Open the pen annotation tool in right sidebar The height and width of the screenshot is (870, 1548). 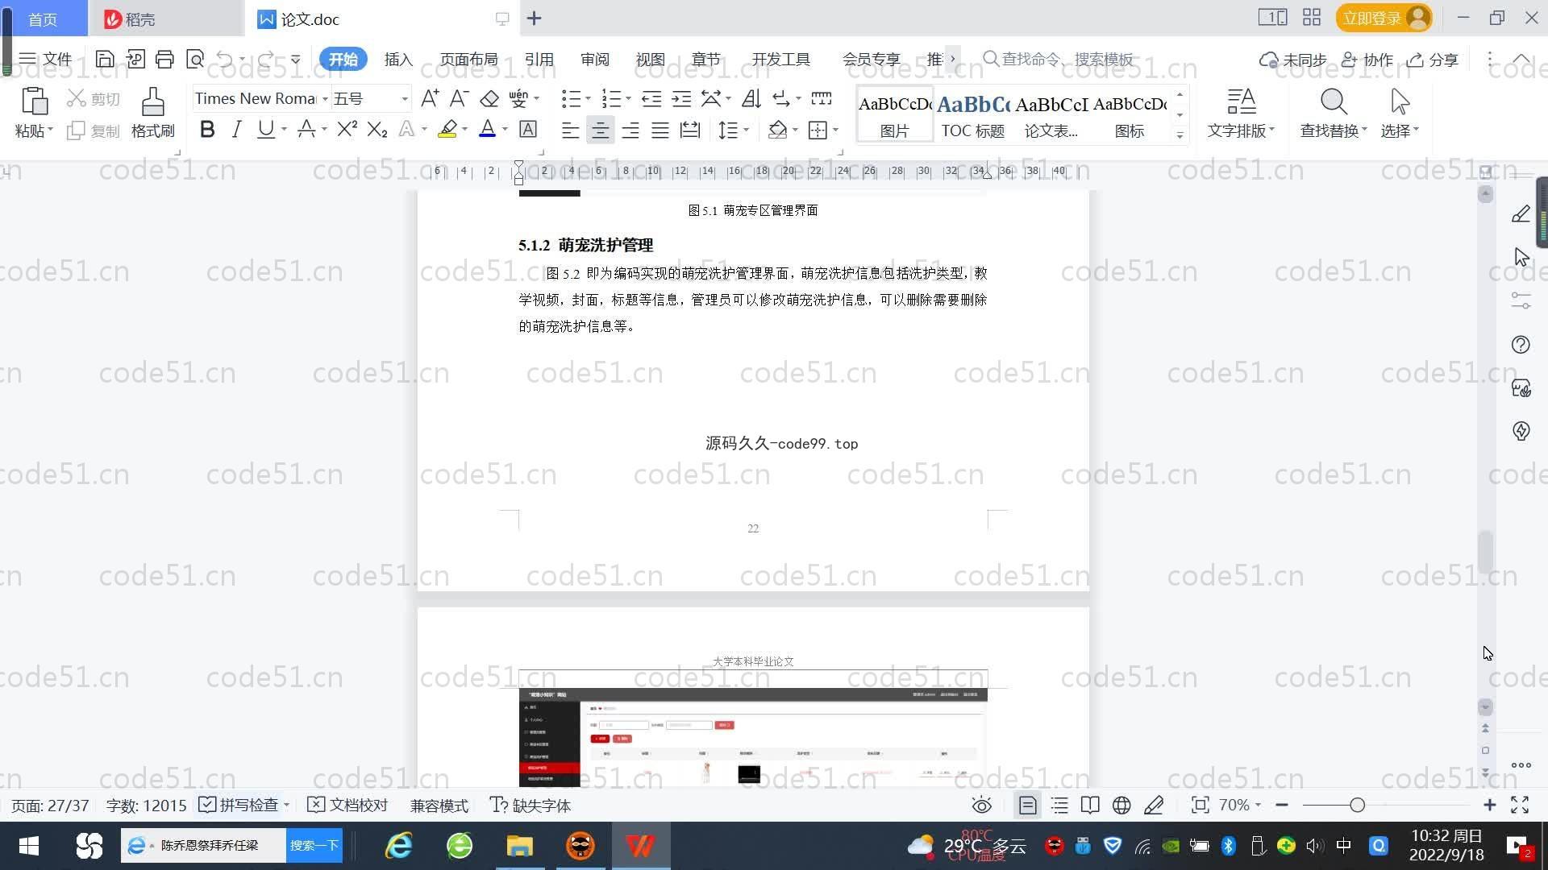(1521, 213)
